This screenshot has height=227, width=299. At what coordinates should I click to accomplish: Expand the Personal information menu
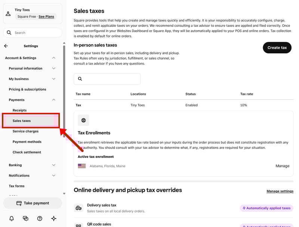click(53, 68)
